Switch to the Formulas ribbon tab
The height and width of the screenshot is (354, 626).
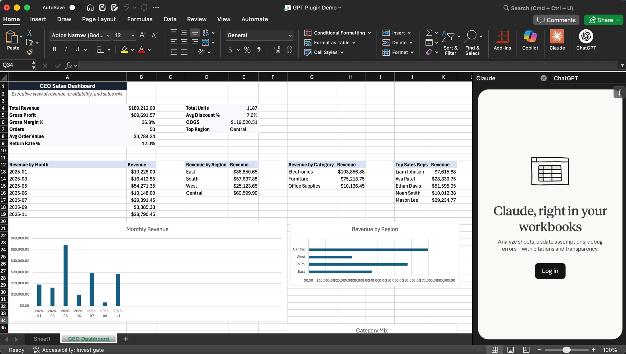(140, 19)
